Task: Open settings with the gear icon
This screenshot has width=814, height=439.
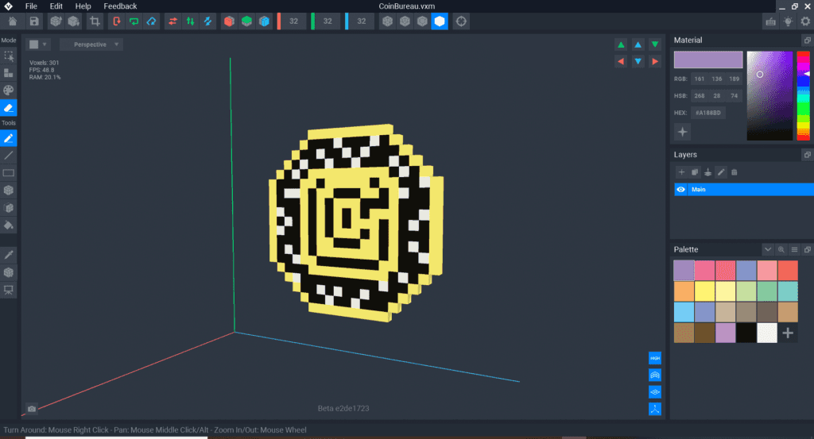Action: pyautogui.click(x=804, y=21)
